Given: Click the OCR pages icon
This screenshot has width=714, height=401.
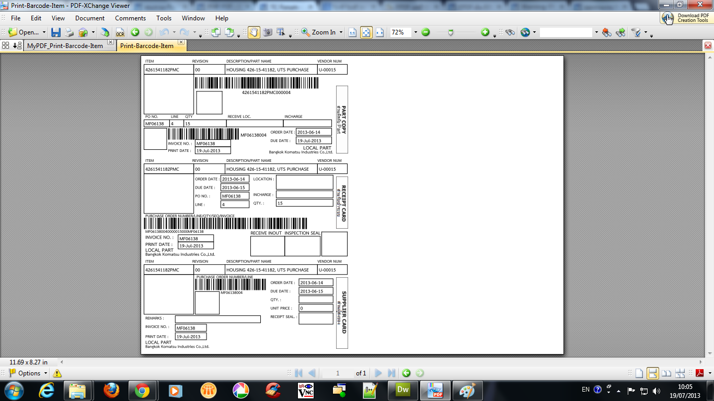Looking at the screenshot, I should [120, 32].
